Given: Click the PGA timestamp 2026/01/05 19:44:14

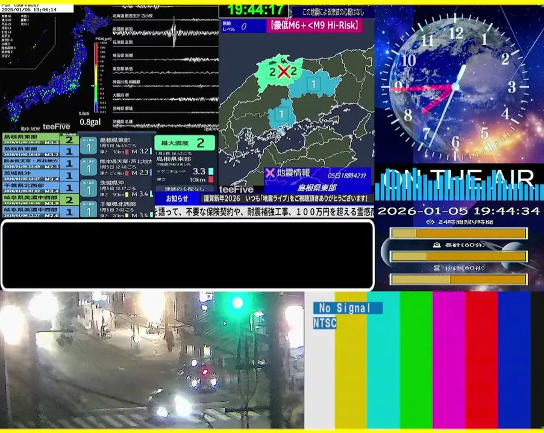Looking at the screenshot, I should click(x=29, y=10).
